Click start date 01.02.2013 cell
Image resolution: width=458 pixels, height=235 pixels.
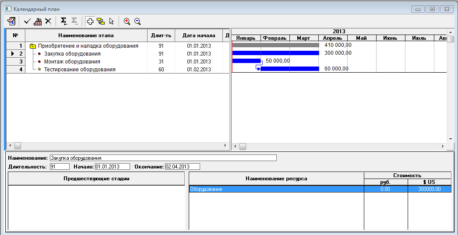(199, 70)
